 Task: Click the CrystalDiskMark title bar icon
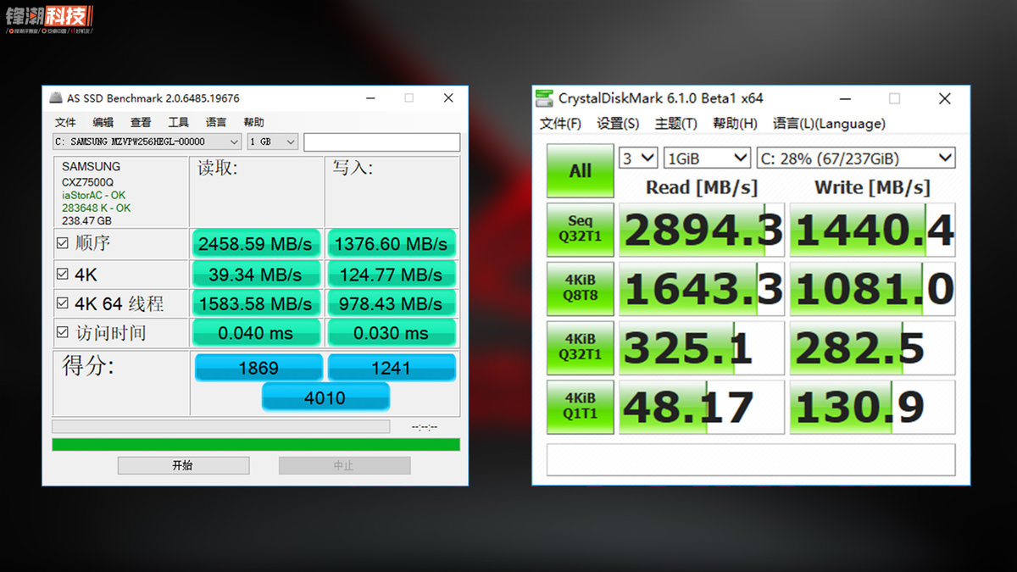click(544, 98)
